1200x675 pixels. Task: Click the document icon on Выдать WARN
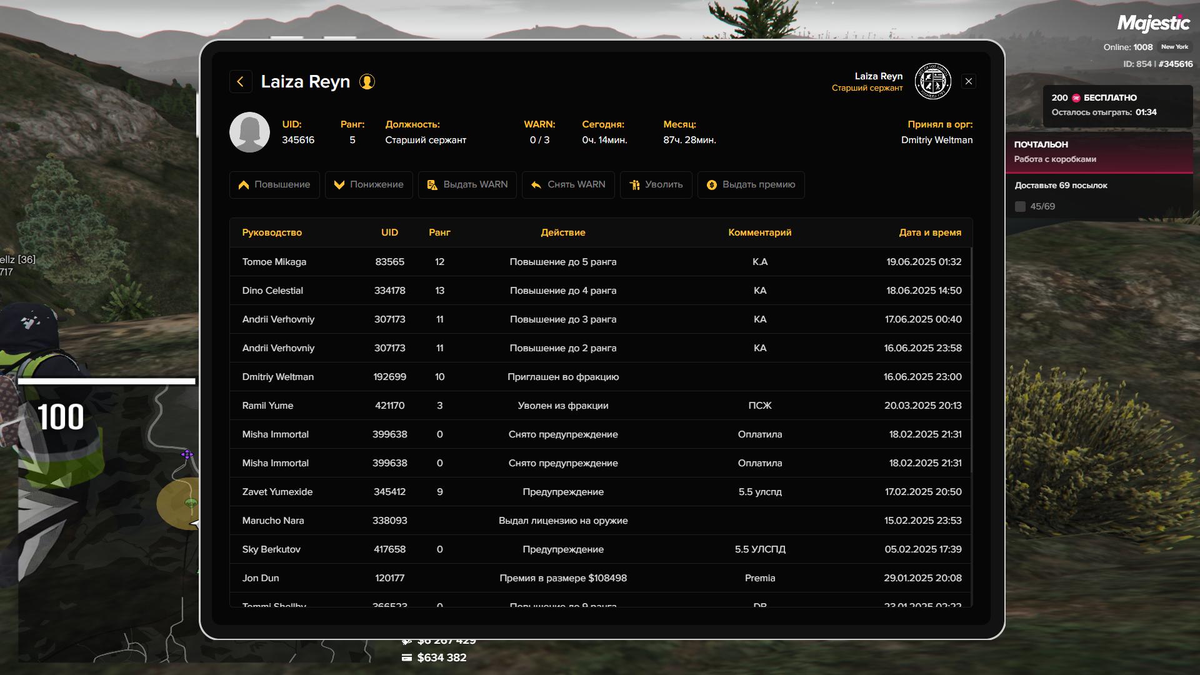click(432, 185)
